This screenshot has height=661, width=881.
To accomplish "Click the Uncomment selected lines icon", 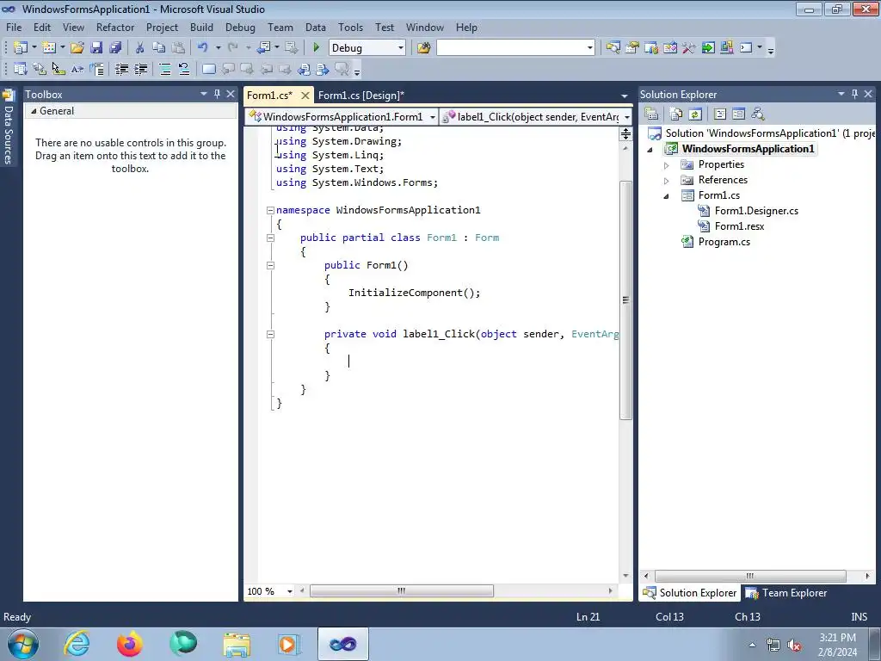I will [184, 69].
